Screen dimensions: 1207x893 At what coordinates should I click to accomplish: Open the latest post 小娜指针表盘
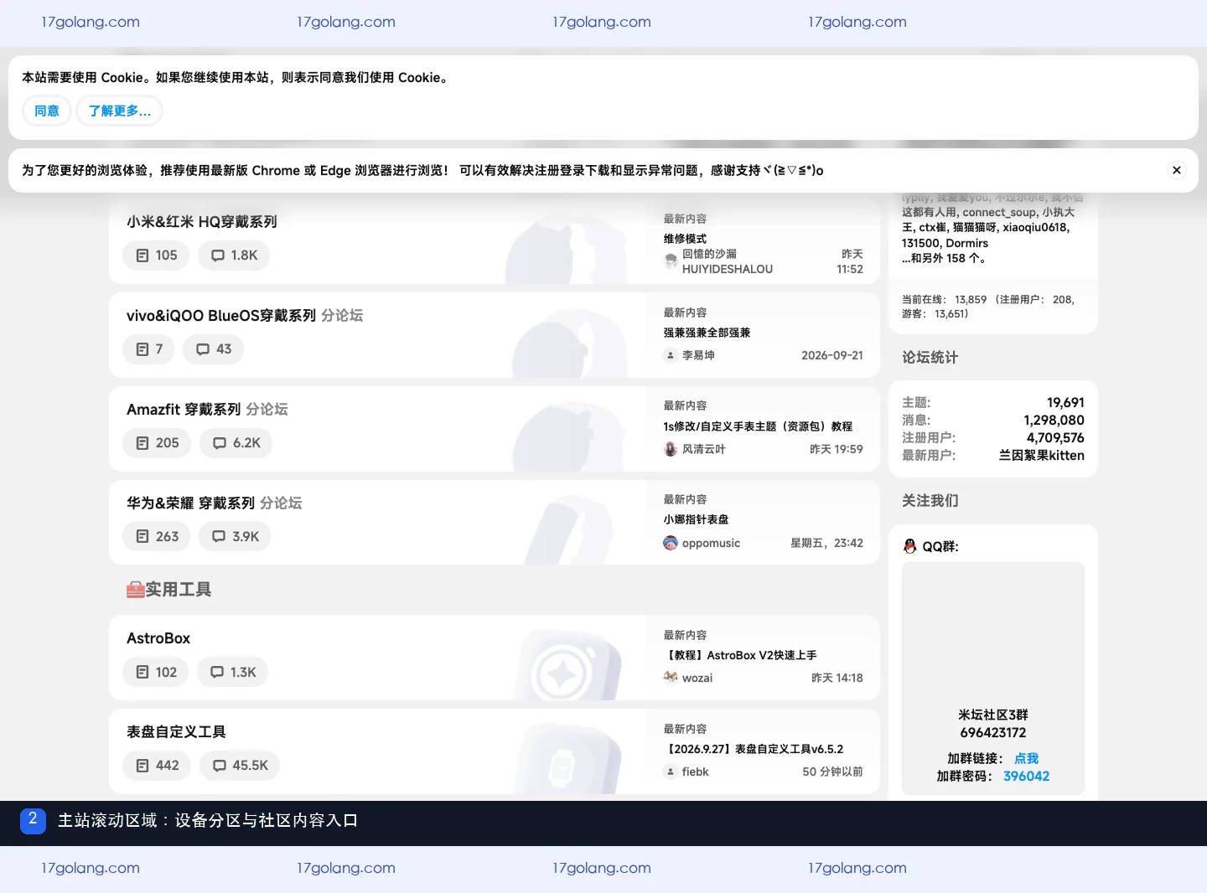tap(697, 519)
